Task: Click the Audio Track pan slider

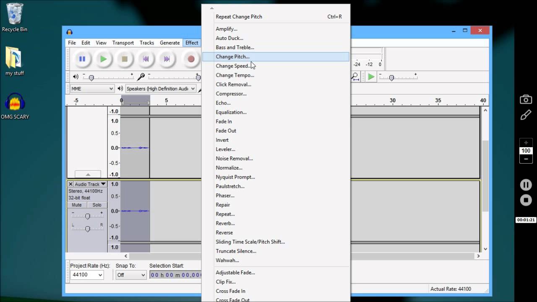Action: tap(87, 229)
